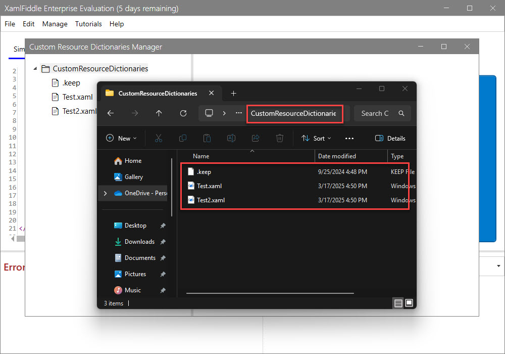Switch to large thumbnails view icon

[x=409, y=303]
